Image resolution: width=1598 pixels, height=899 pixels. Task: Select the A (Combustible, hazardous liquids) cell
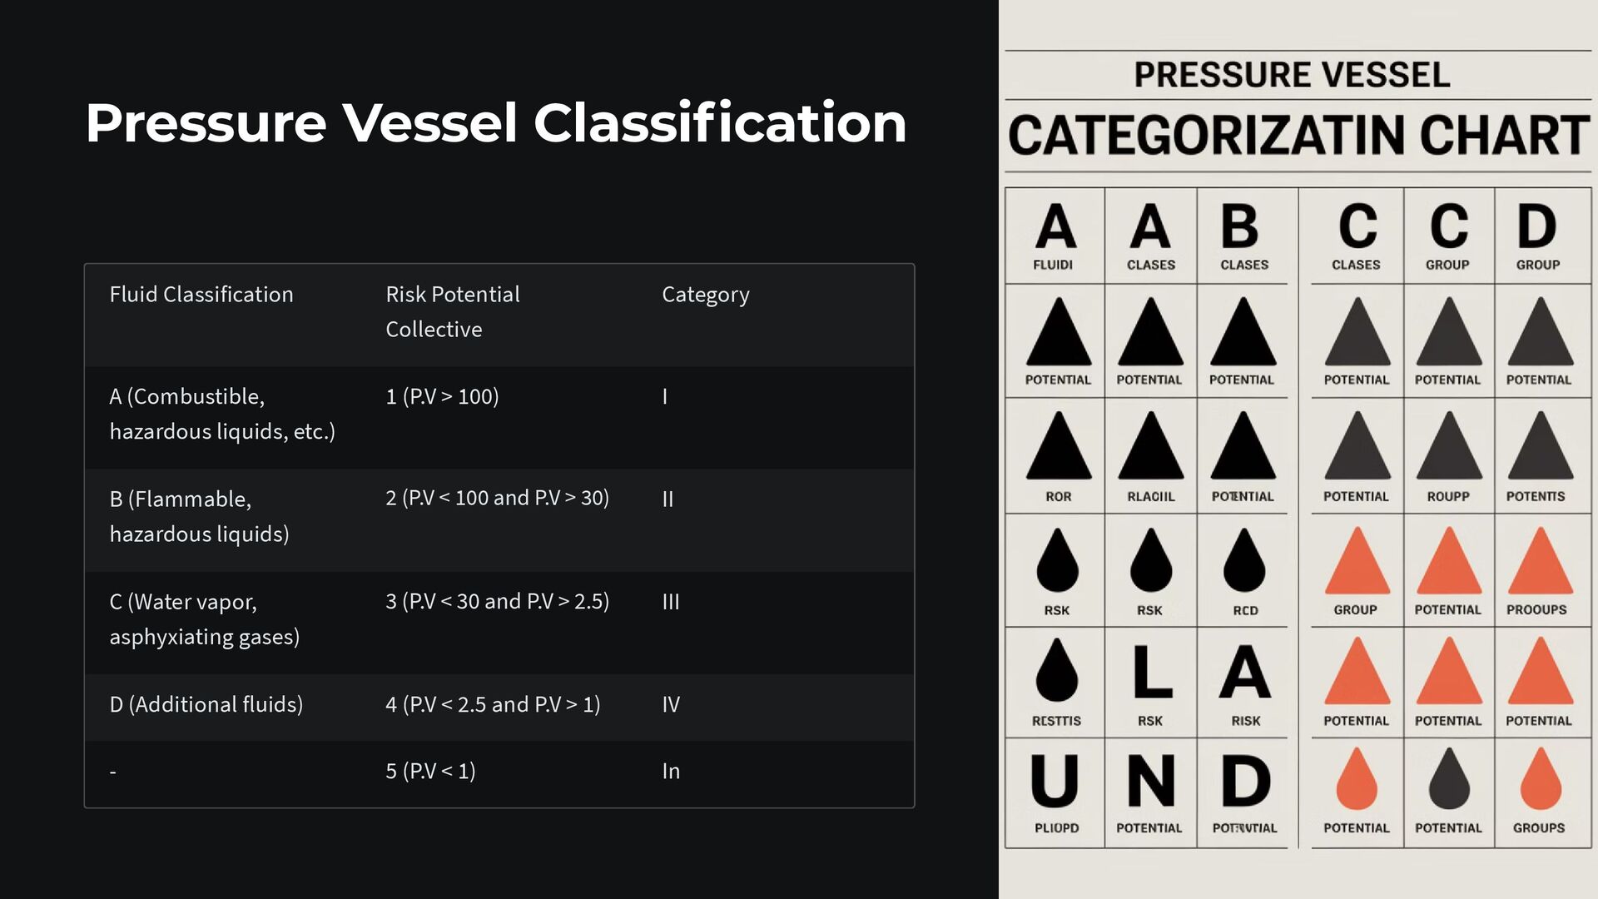(x=222, y=414)
